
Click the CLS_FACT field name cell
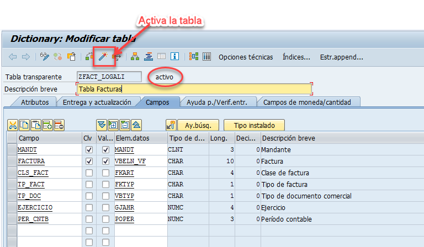tap(50, 173)
